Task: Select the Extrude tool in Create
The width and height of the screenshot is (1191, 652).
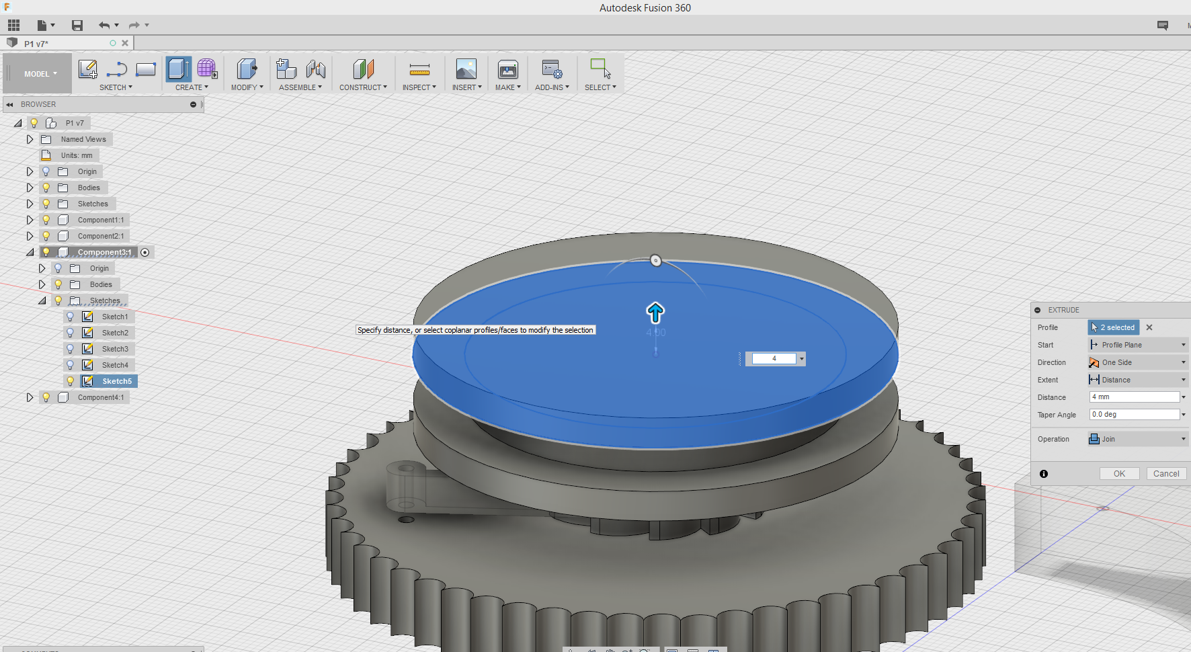Action: click(x=178, y=69)
